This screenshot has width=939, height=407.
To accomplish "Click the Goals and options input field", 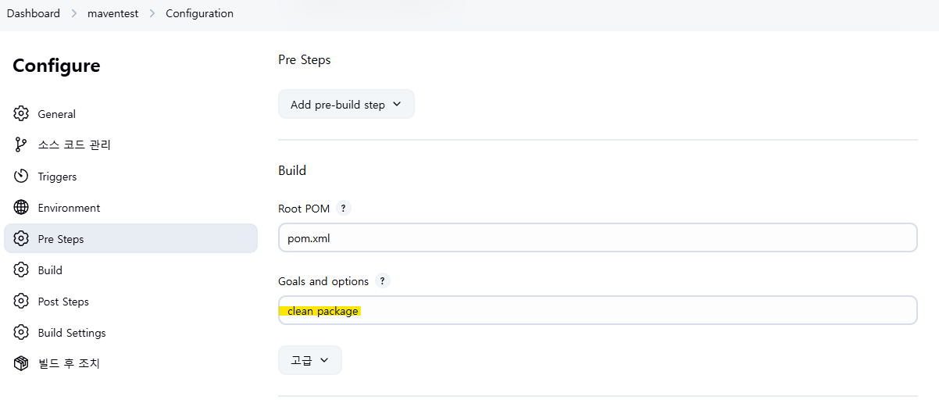I will [598, 311].
